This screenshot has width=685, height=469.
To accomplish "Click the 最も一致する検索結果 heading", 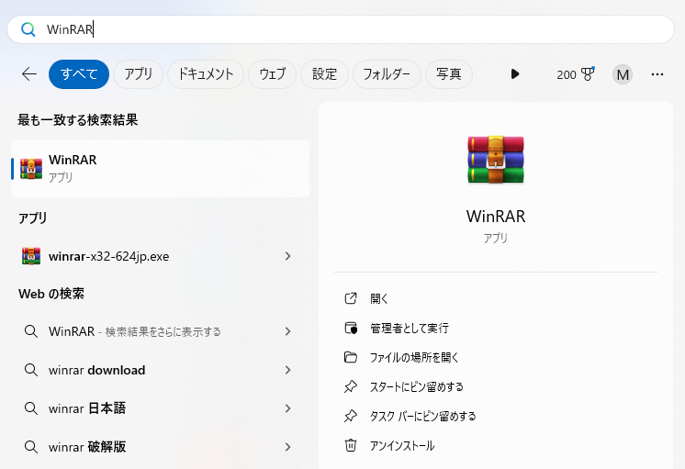I will click(x=78, y=120).
